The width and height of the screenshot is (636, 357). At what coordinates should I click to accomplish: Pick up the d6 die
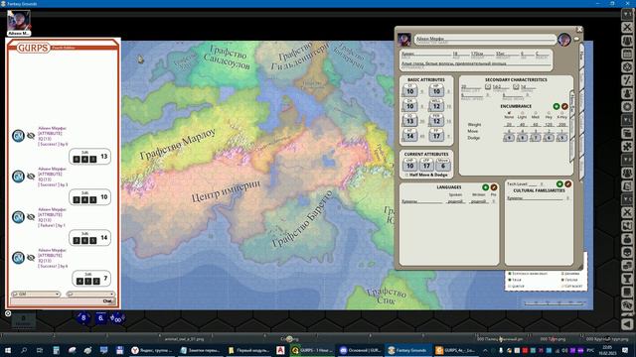coord(101,317)
